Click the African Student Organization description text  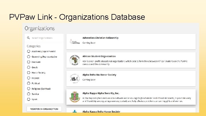(x=135, y=63)
